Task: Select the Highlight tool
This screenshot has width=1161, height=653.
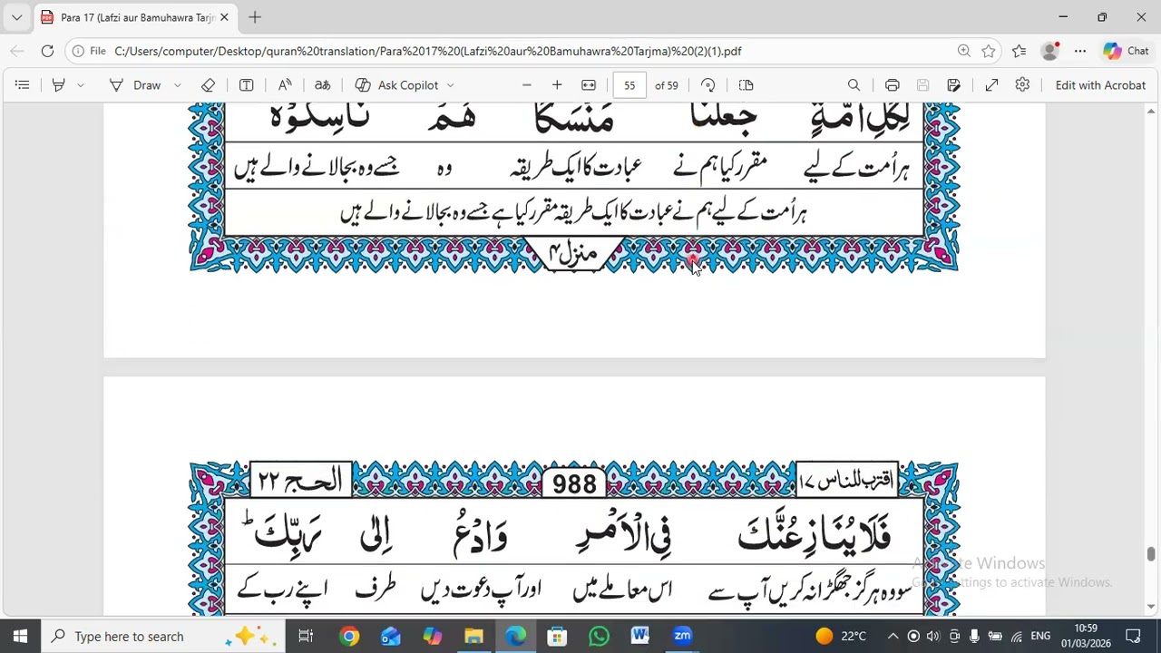Action: point(59,85)
